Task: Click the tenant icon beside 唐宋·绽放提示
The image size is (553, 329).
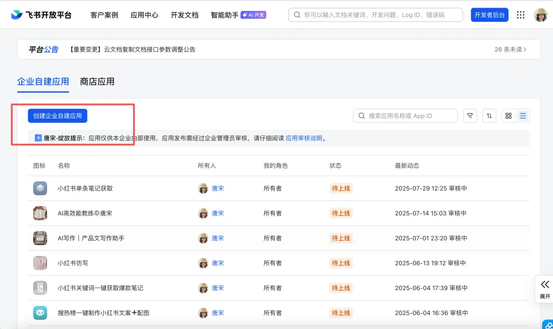Action: [38, 138]
